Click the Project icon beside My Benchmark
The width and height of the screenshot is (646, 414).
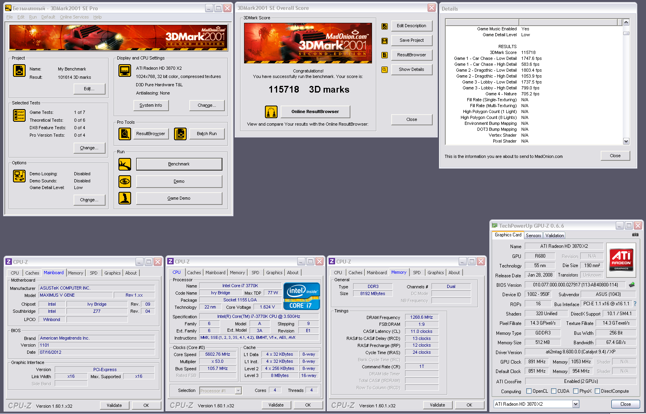19,71
